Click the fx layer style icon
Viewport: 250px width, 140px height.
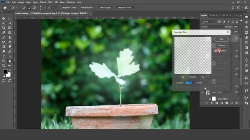point(212,103)
